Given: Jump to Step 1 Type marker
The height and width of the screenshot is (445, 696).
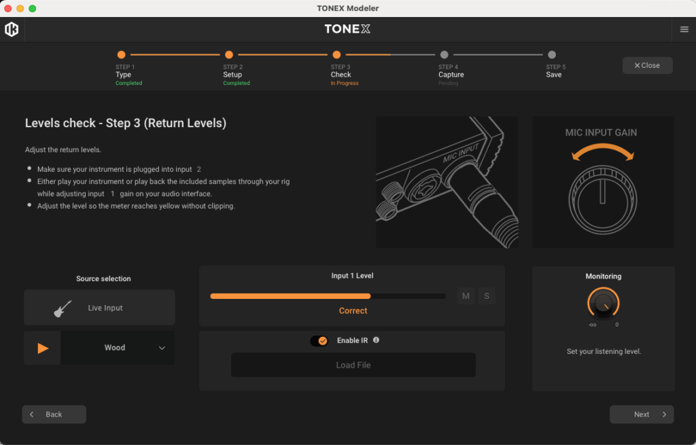Looking at the screenshot, I should (121, 54).
